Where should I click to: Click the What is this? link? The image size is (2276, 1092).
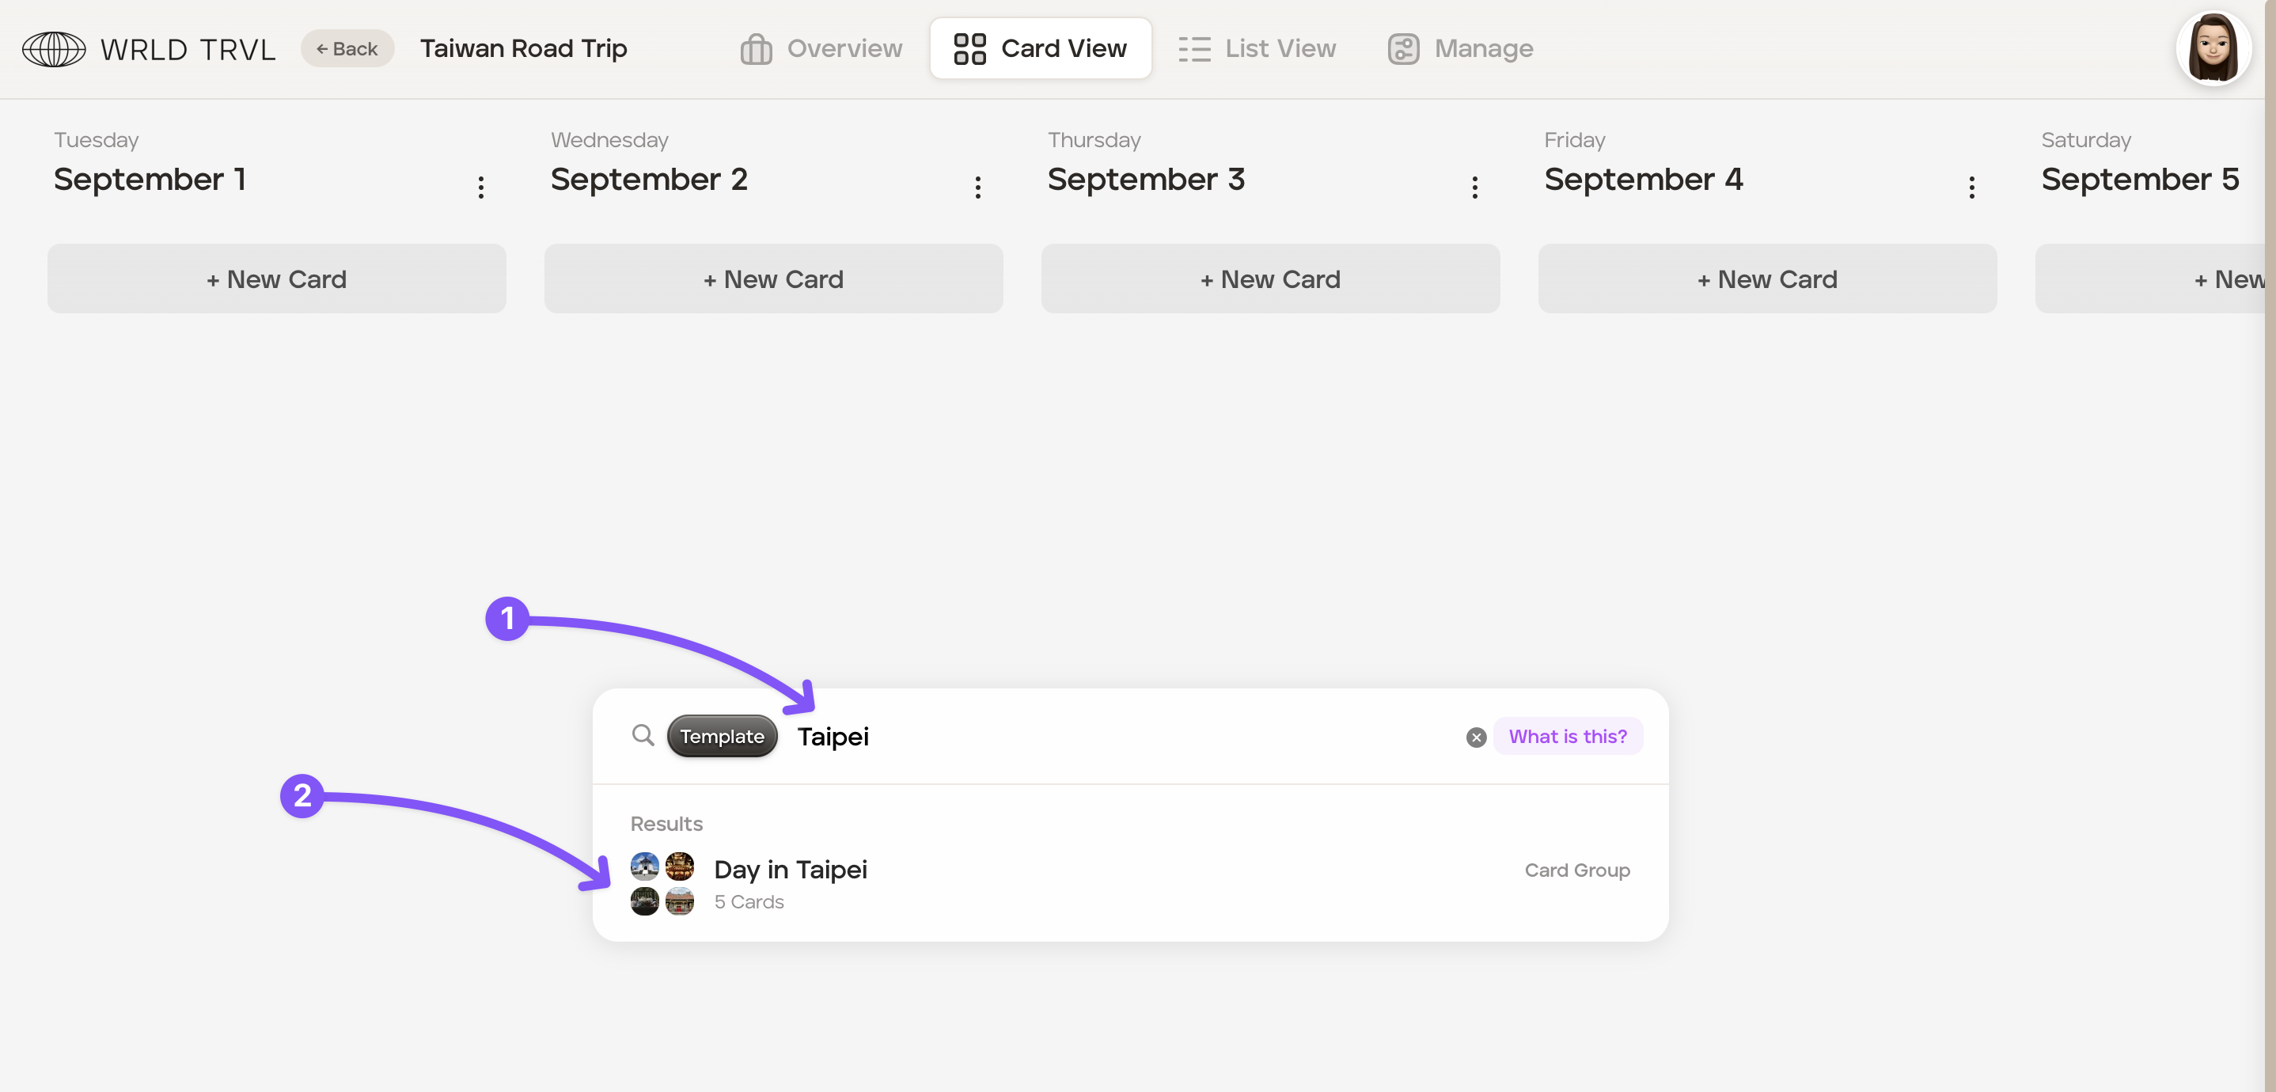1568,737
